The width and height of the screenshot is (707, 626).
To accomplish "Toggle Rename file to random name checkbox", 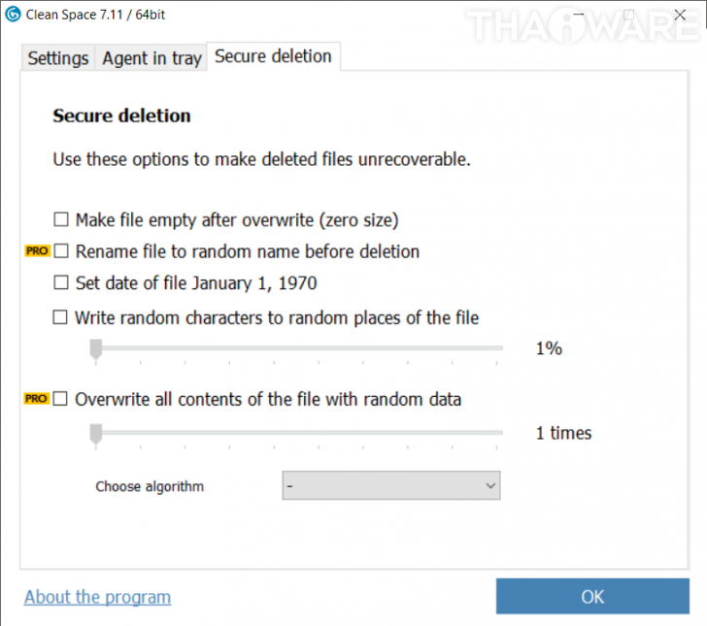I will [x=61, y=251].
